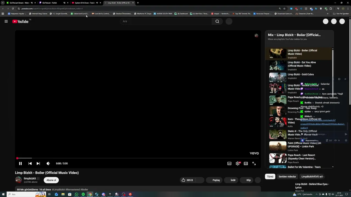
Task: Play Limp Bizkit - Gold Cobra thumbnail
Action: click(278, 77)
